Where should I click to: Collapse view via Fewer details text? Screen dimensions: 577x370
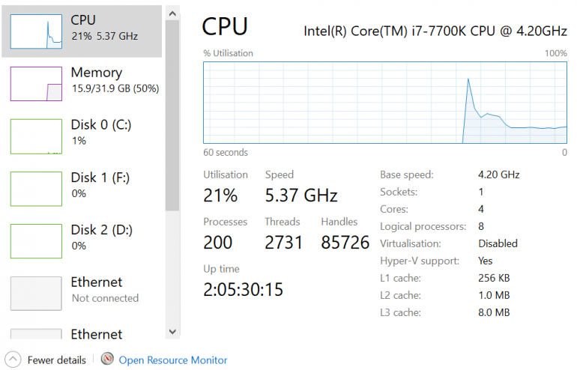(x=56, y=360)
